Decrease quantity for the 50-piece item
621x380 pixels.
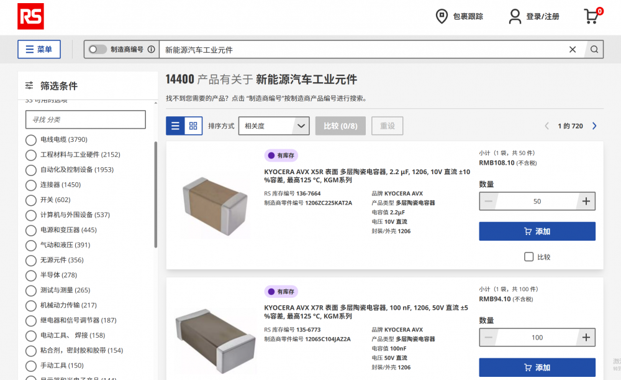488,201
